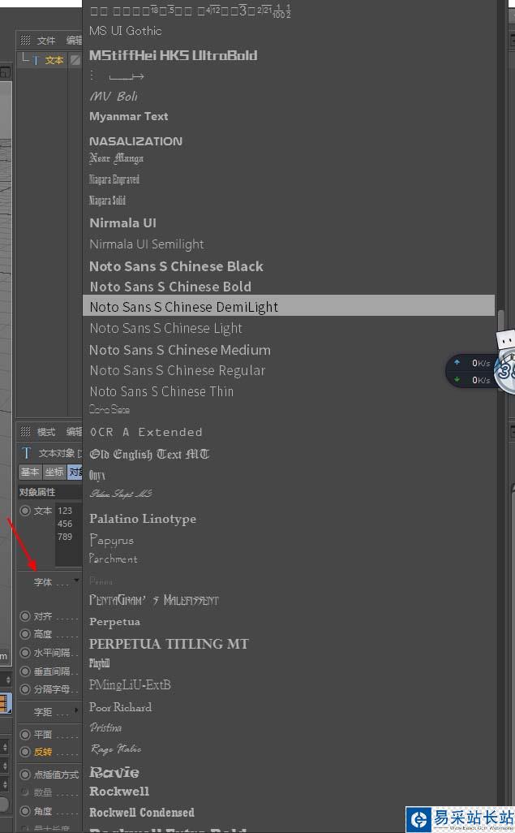Toggle 点插值方式 parameter animation dot

click(25, 775)
